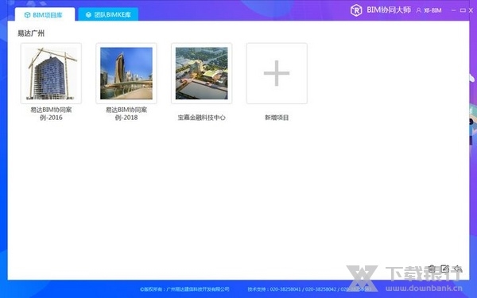Maximize the BIM协同大师 window
The image size is (477, 298).
[x=463, y=10]
